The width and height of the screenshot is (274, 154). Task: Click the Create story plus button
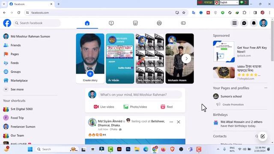[90, 74]
